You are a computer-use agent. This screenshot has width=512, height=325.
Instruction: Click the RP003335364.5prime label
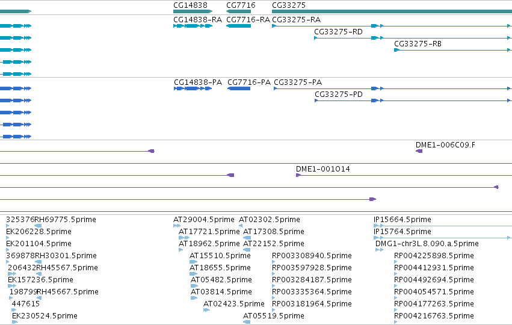[x=312, y=292]
